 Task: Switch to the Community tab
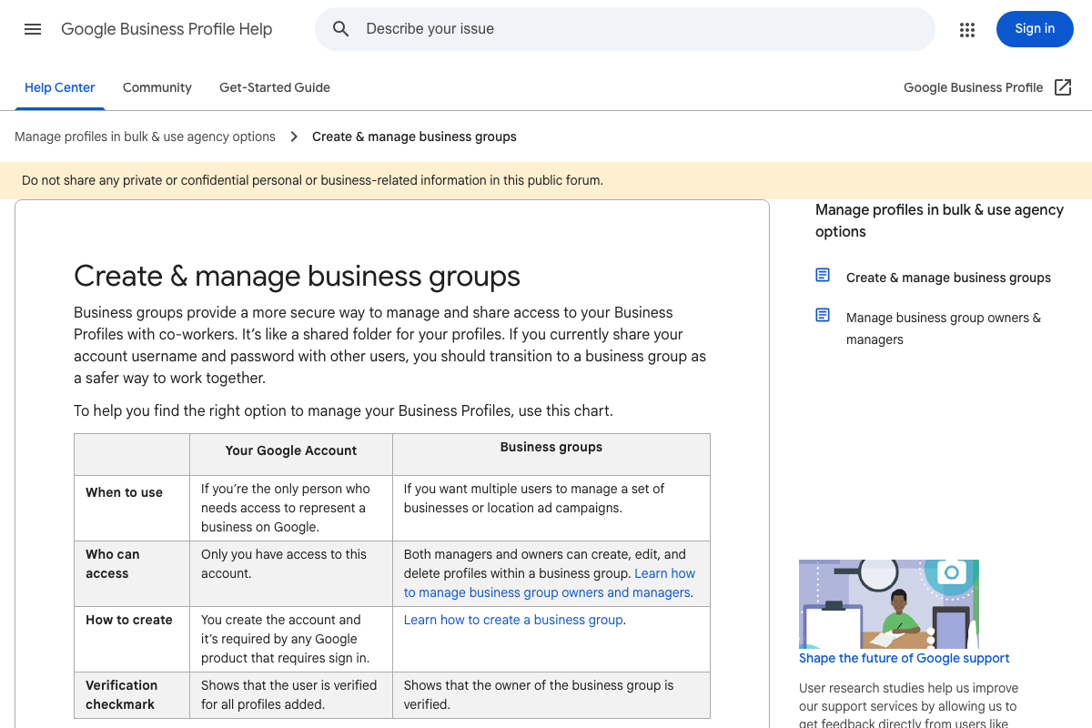click(157, 87)
